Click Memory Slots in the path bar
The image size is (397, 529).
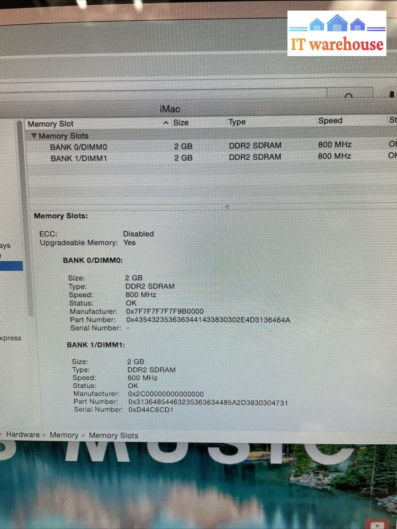[x=113, y=435]
